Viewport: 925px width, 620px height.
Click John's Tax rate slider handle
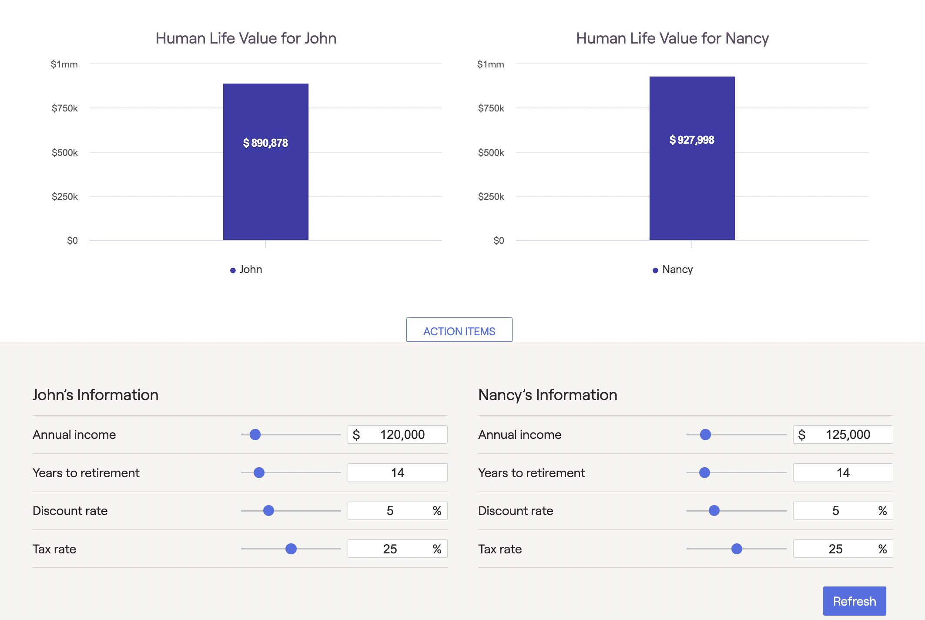click(291, 549)
